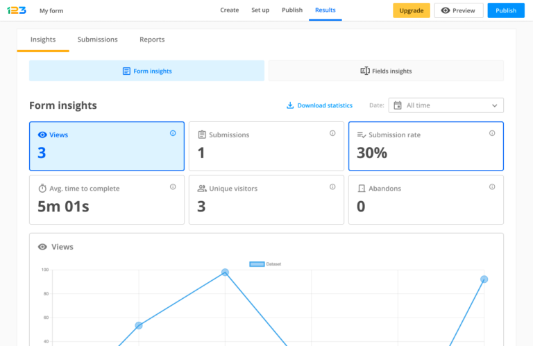Screen dimensions: 533x346
Task: Click the chart data point near 100
Action: tap(225, 273)
